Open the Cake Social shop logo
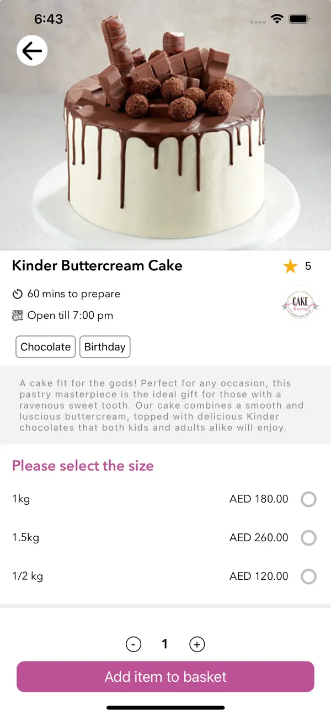 pyautogui.click(x=300, y=305)
